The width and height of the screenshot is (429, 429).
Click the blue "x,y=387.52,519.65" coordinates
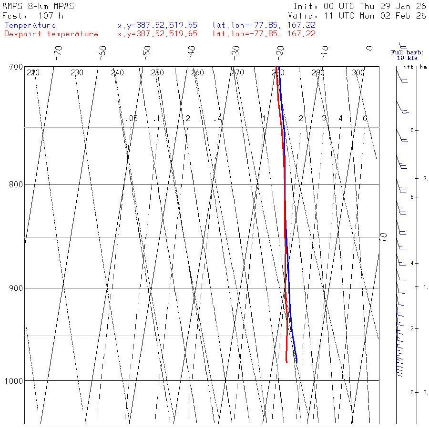point(158,25)
